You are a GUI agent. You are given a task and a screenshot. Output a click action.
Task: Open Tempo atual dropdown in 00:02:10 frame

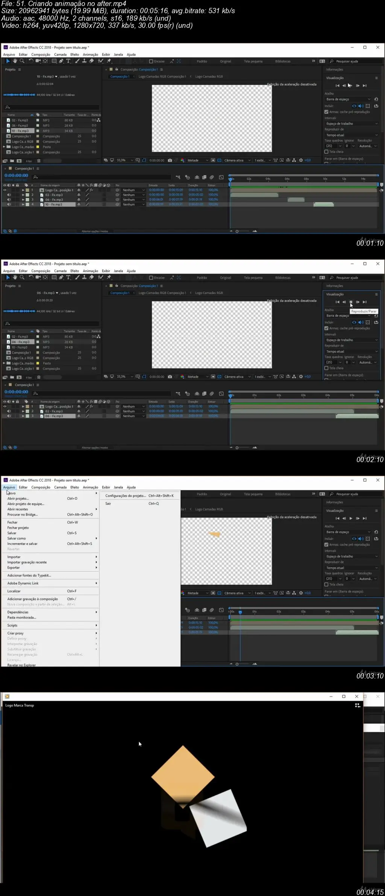click(x=352, y=351)
